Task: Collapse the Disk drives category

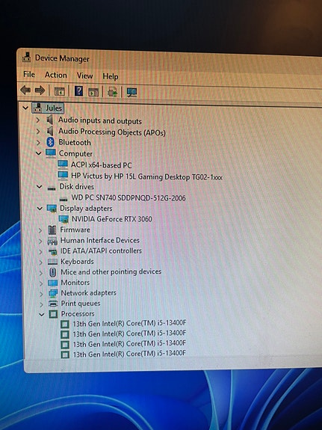Action: [40, 187]
